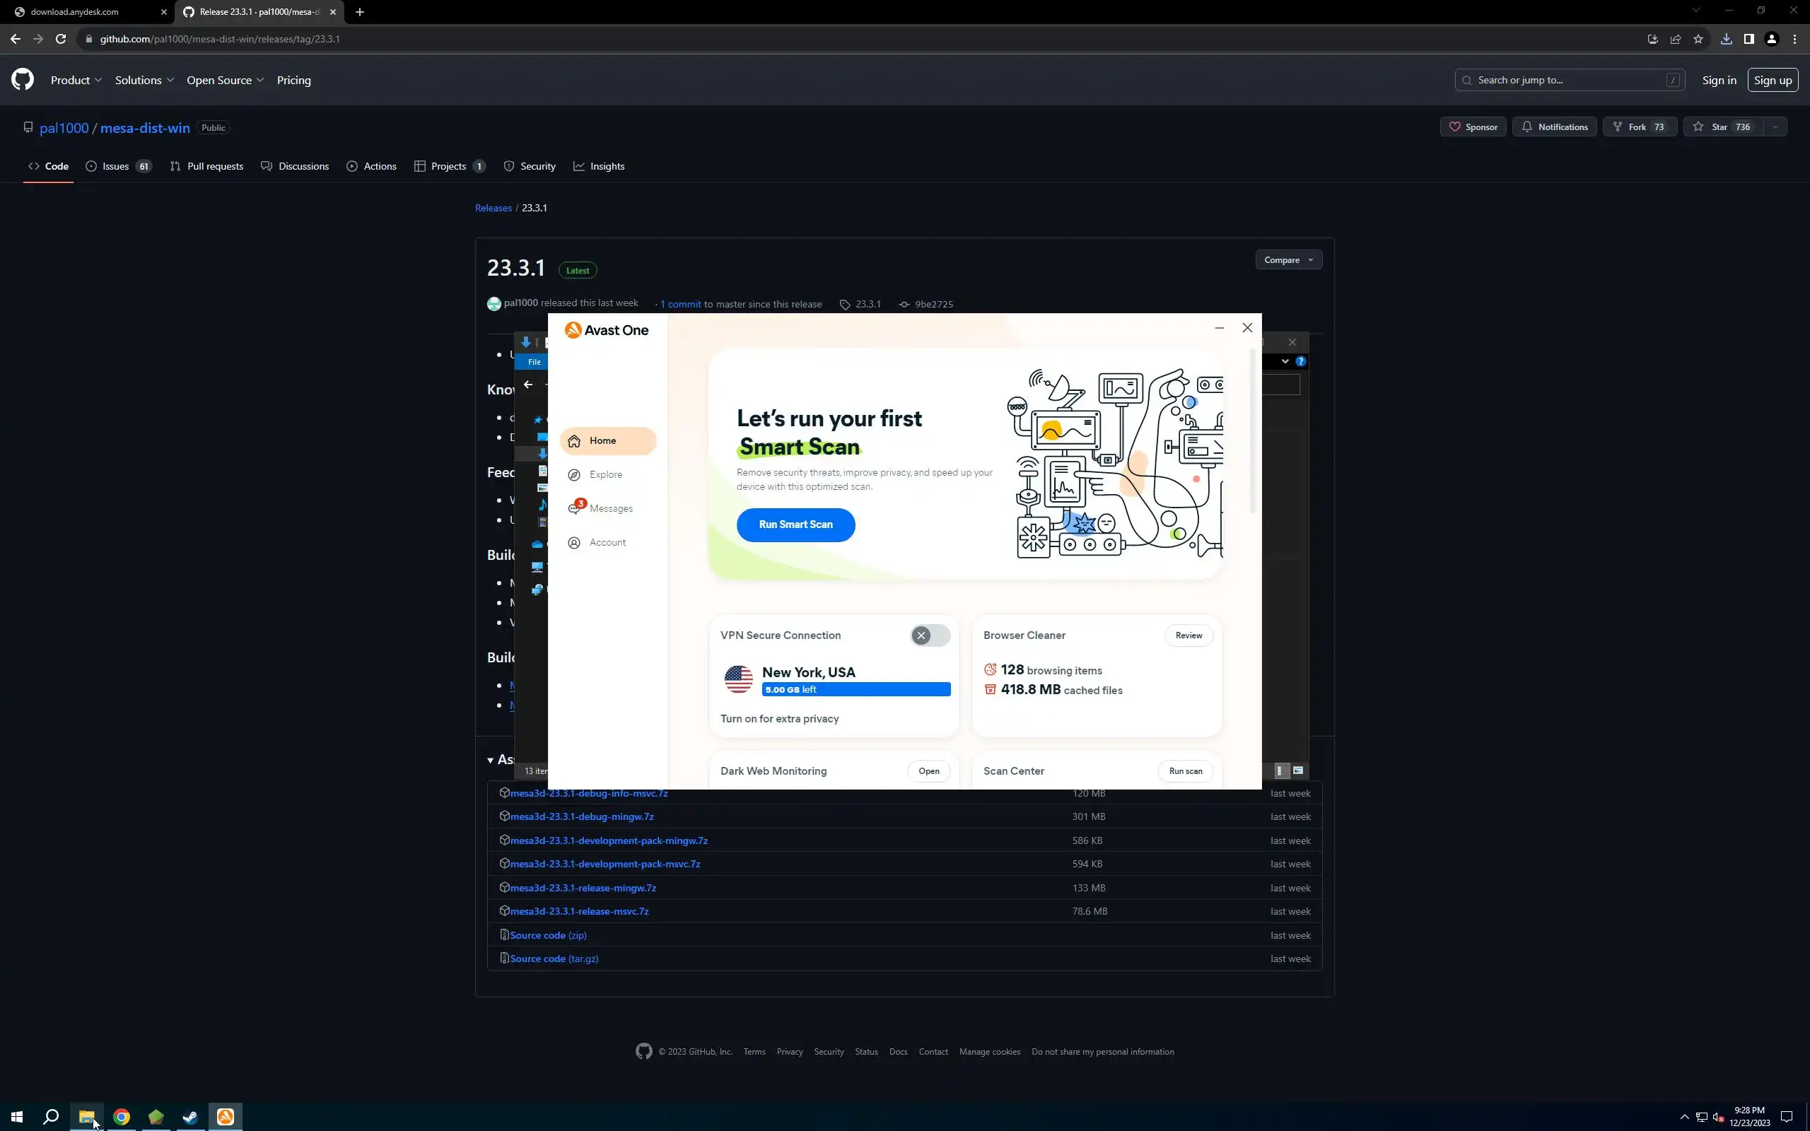Open the Account page in Avast
Viewport: 1810px width, 1131px height.
[x=607, y=542]
